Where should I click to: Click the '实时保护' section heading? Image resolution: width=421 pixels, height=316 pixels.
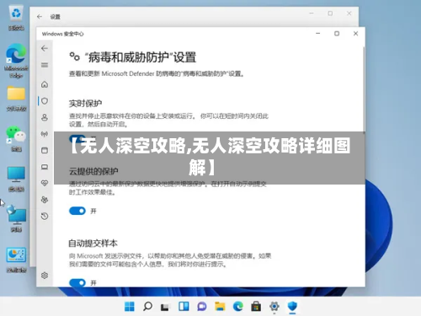click(x=85, y=104)
